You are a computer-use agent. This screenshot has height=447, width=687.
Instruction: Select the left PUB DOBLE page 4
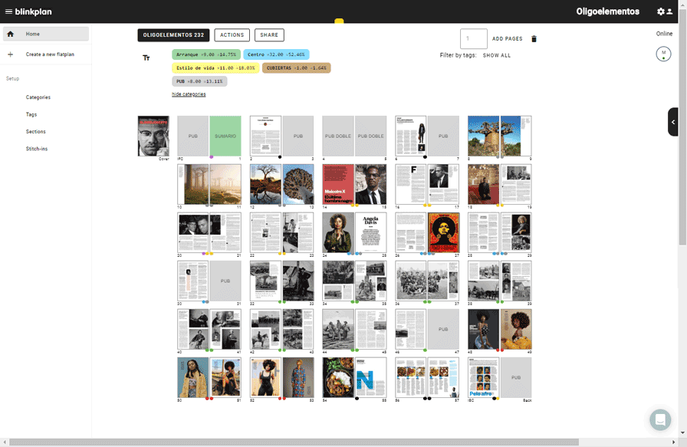click(338, 136)
